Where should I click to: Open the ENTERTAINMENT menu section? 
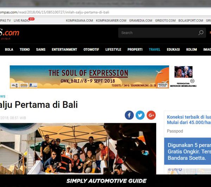pyautogui.click(x=64, y=50)
